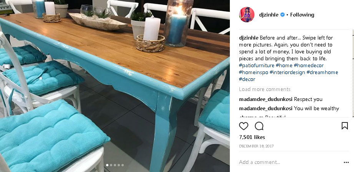The height and width of the screenshot is (172, 354).
Task: Click the djzinhle username in header
Action: point(269,15)
